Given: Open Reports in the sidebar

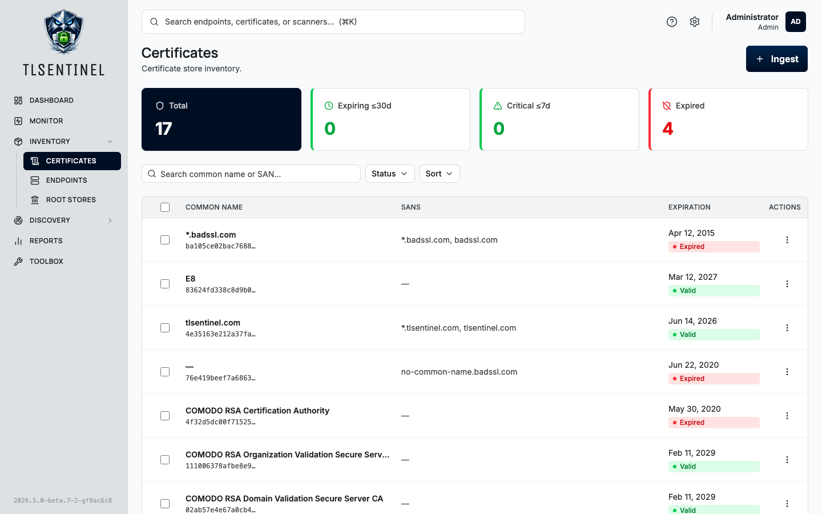Looking at the screenshot, I should (x=64, y=241).
